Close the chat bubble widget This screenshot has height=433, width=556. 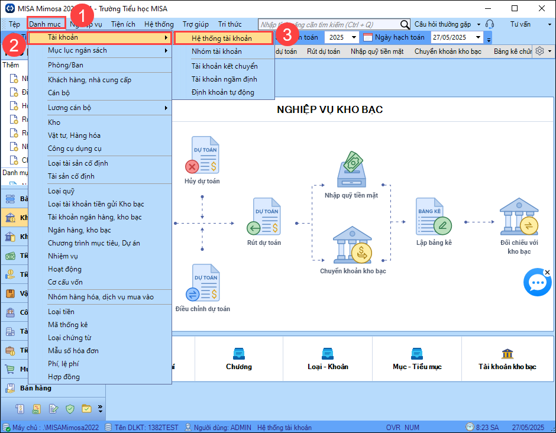point(548,272)
